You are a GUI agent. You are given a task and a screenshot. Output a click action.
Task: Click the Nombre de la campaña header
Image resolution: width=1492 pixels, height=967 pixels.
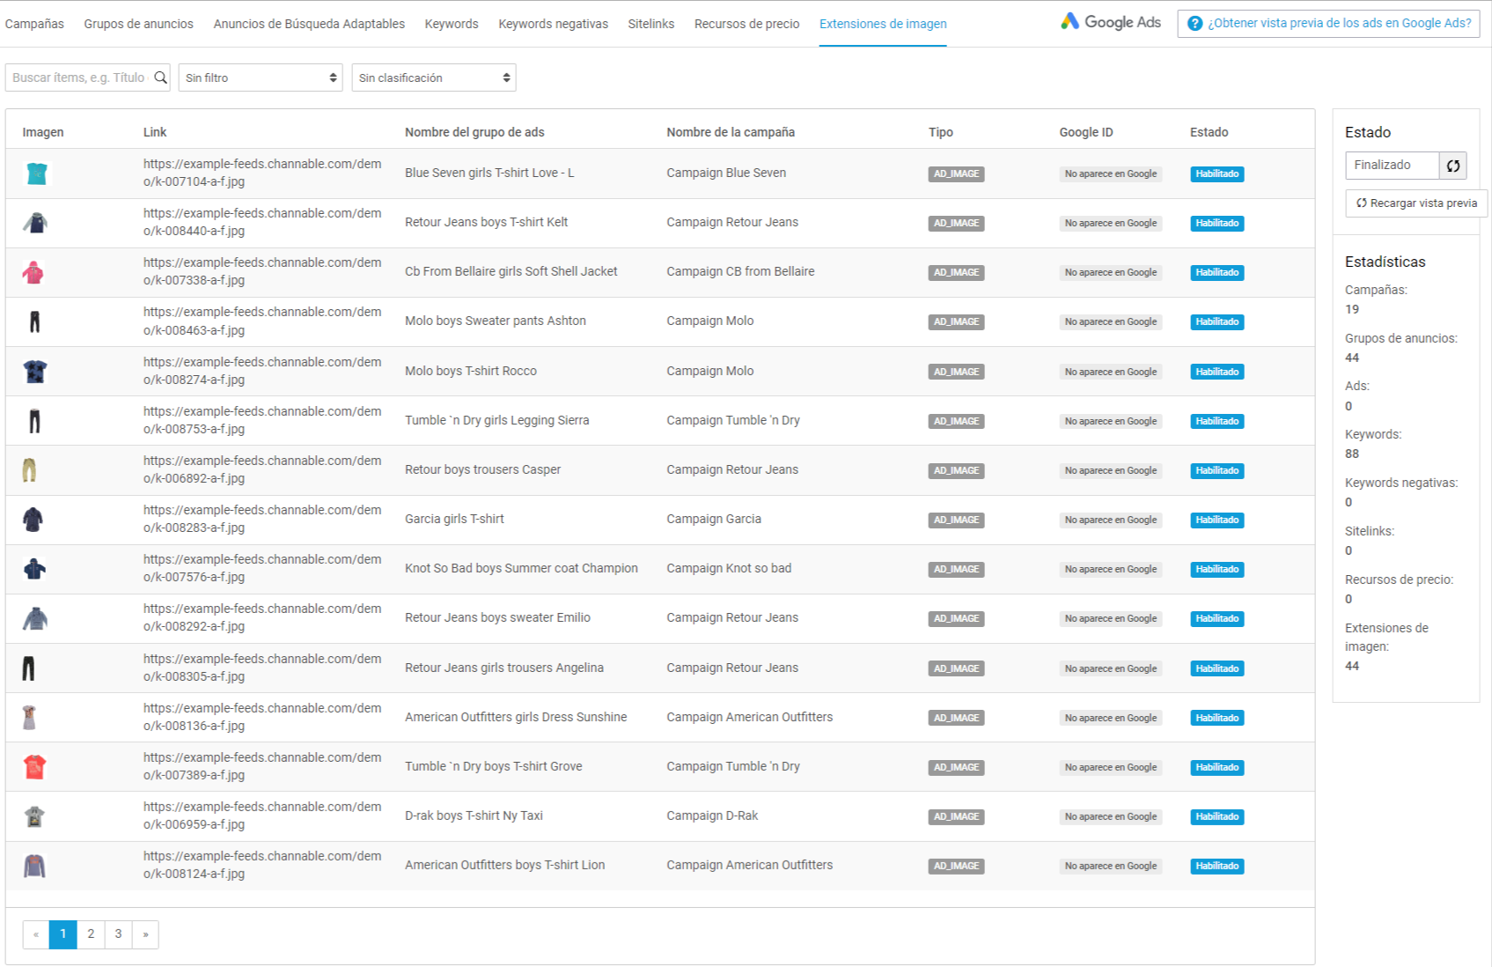coord(731,132)
